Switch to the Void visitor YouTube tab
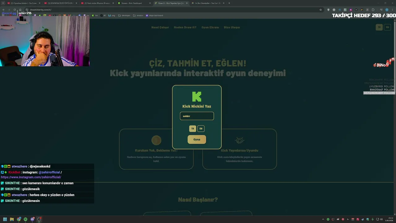This screenshot has width=396, height=223. point(98,3)
